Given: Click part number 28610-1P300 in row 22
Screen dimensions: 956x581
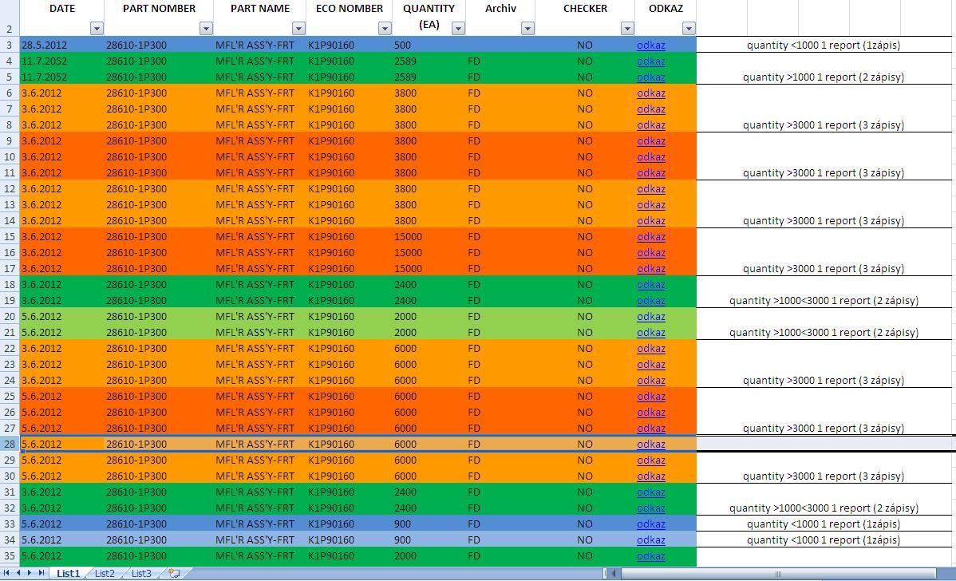Looking at the screenshot, I should 136,349.
